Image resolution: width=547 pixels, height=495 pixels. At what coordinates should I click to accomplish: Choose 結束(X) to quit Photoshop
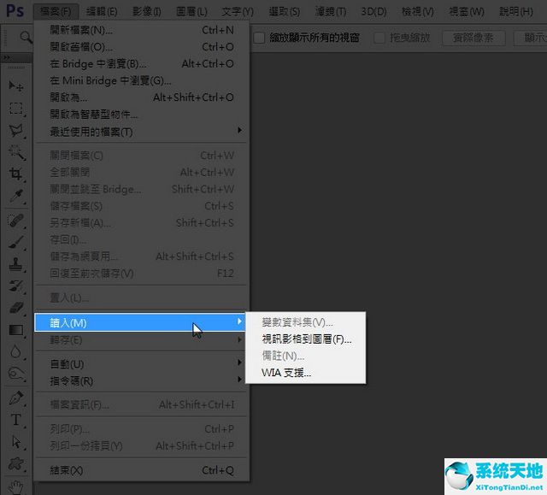pyautogui.click(x=142, y=470)
